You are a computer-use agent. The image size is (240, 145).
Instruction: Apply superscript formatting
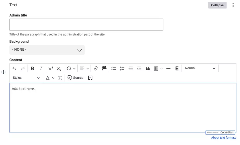(51, 69)
